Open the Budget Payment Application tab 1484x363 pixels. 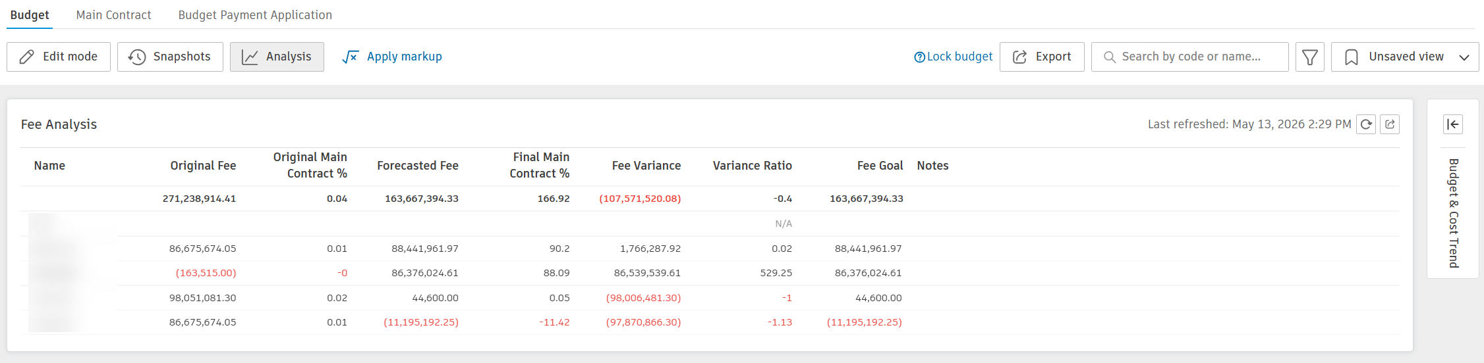coord(255,14)
